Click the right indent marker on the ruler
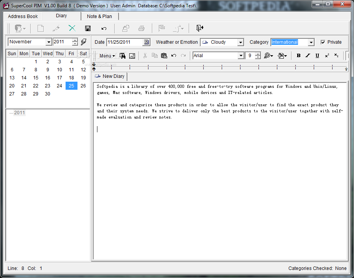This screenshot has height=278, width=354. pyautogui.click(x=346, y=69)
